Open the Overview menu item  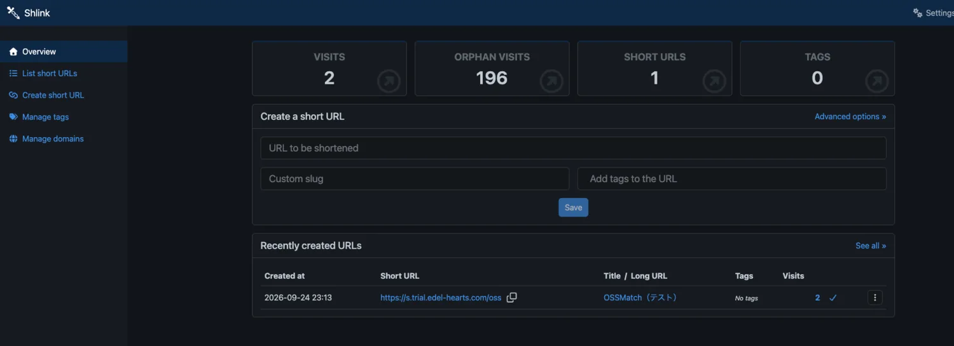click(64, 52)
